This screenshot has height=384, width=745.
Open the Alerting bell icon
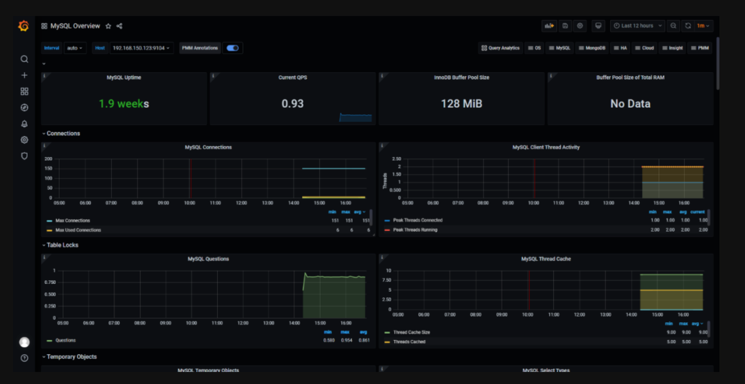[24, 124]
